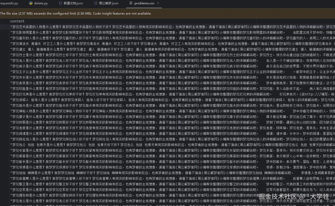The height and width of the screenshot is (206, 335).
Task: Click the file size limit warning message
Action: [x=76, y=14]
